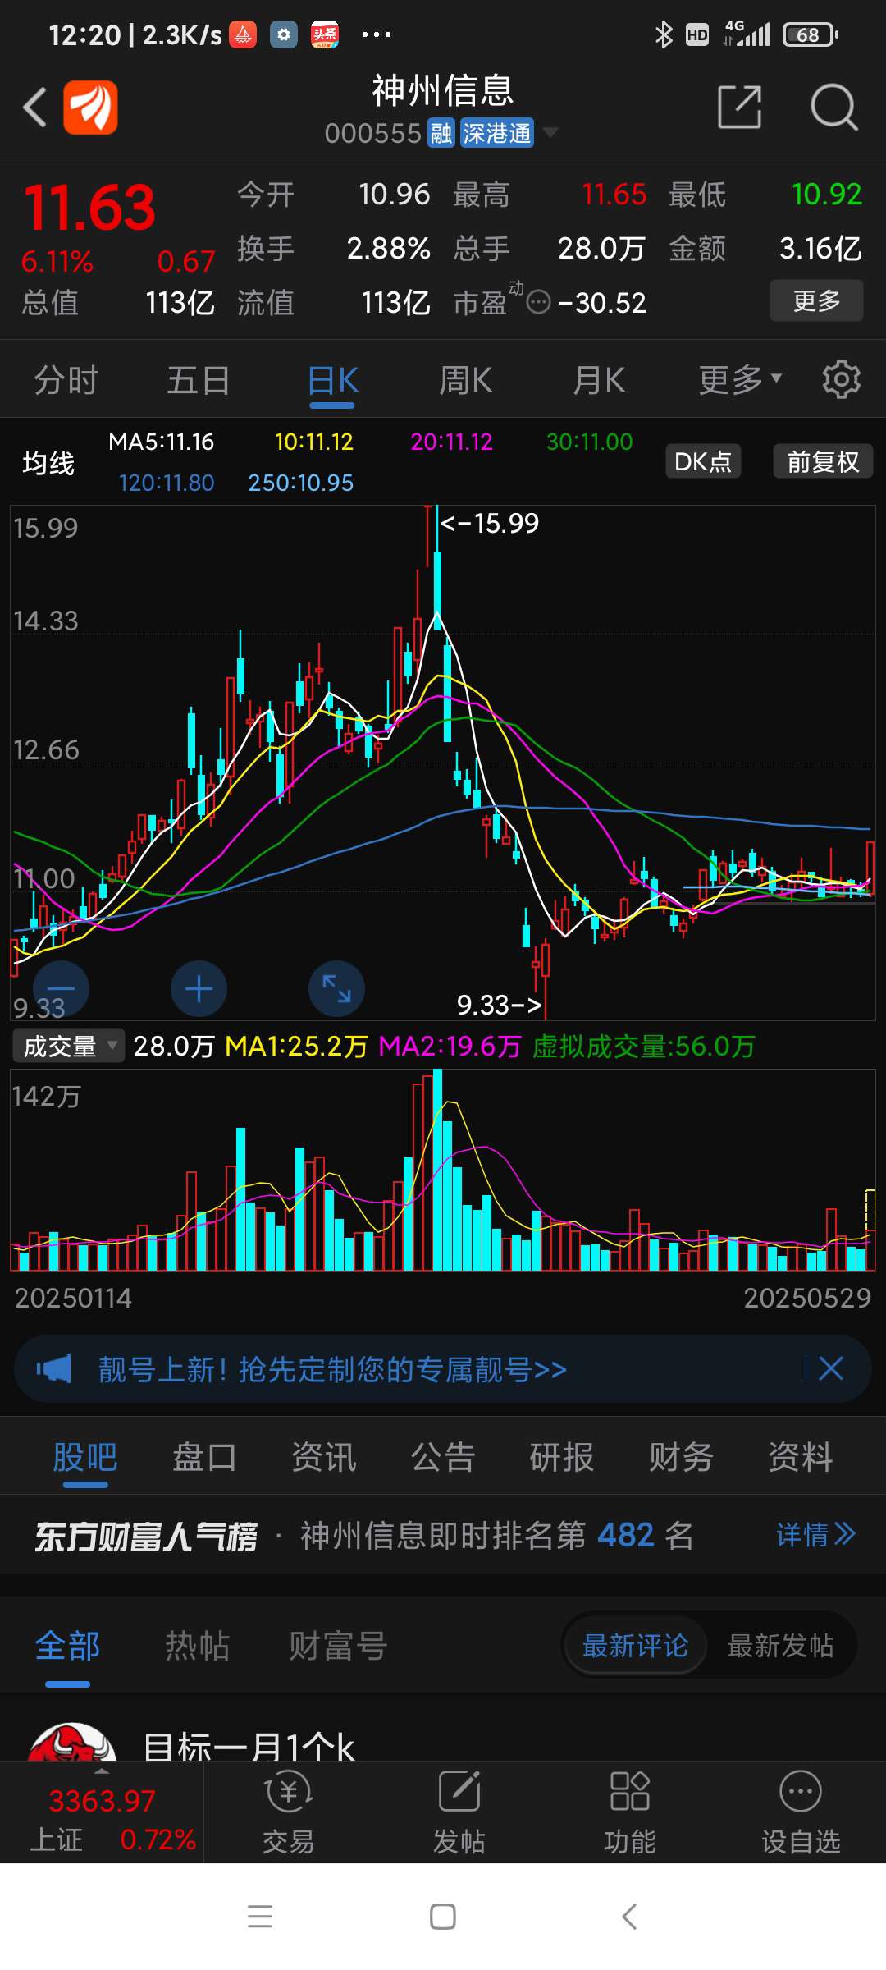This screenshot has height=1970, width=886.
Task: Select the 股吧 forum tab
Action: point(85,1458)
